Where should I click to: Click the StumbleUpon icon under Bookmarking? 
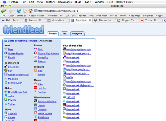point(6,82)
